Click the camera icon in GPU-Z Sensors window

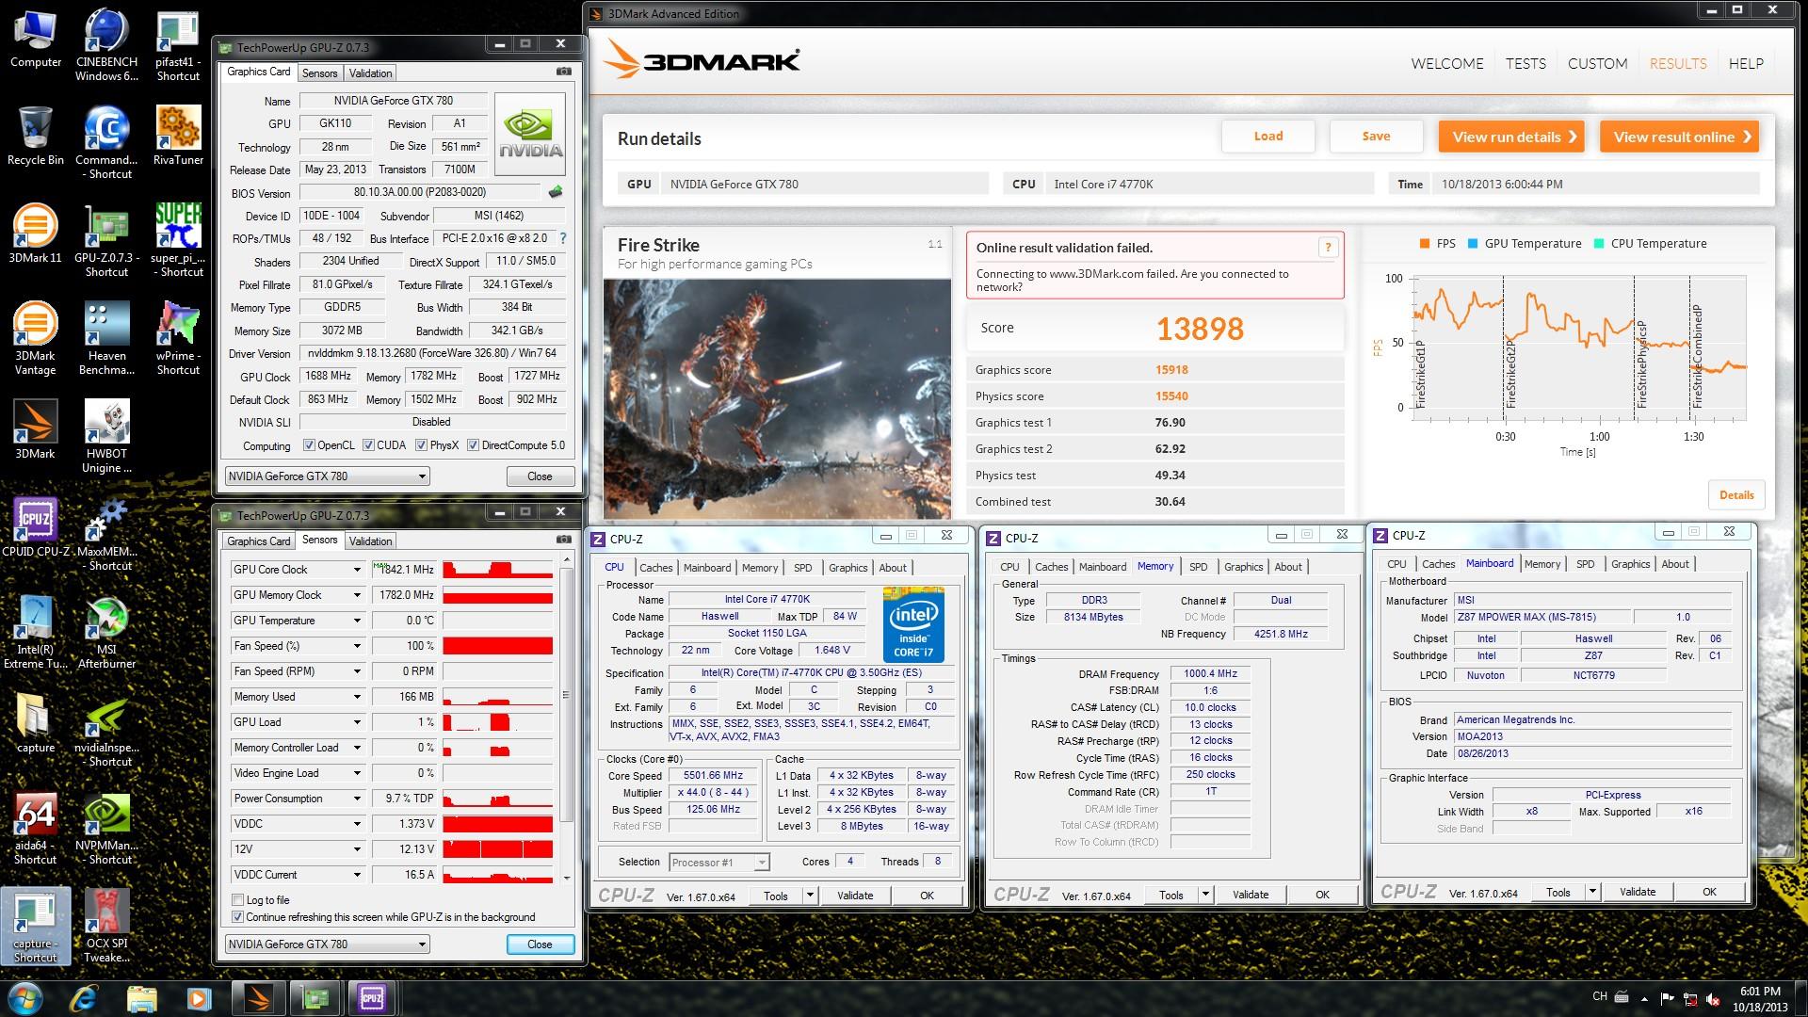coord(563,540)
